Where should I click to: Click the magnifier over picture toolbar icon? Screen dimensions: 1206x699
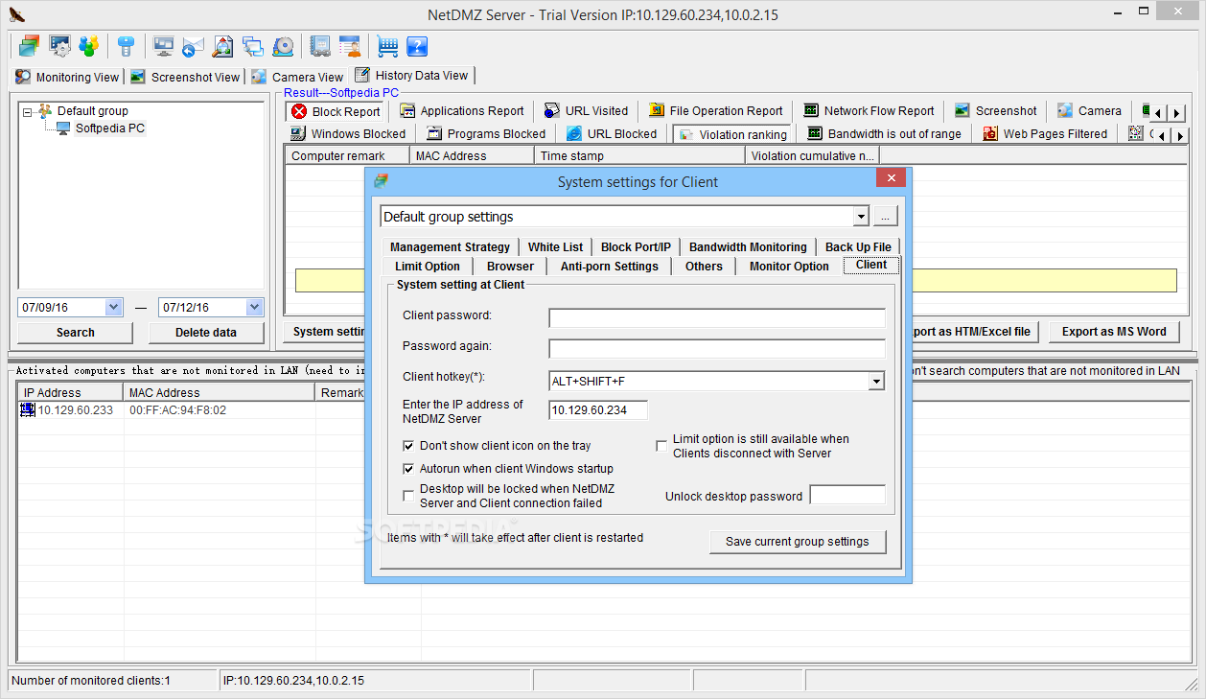[x=223, y=45]
